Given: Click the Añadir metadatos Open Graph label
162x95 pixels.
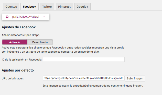Looking at the screenshot, I should coord(20,35).
